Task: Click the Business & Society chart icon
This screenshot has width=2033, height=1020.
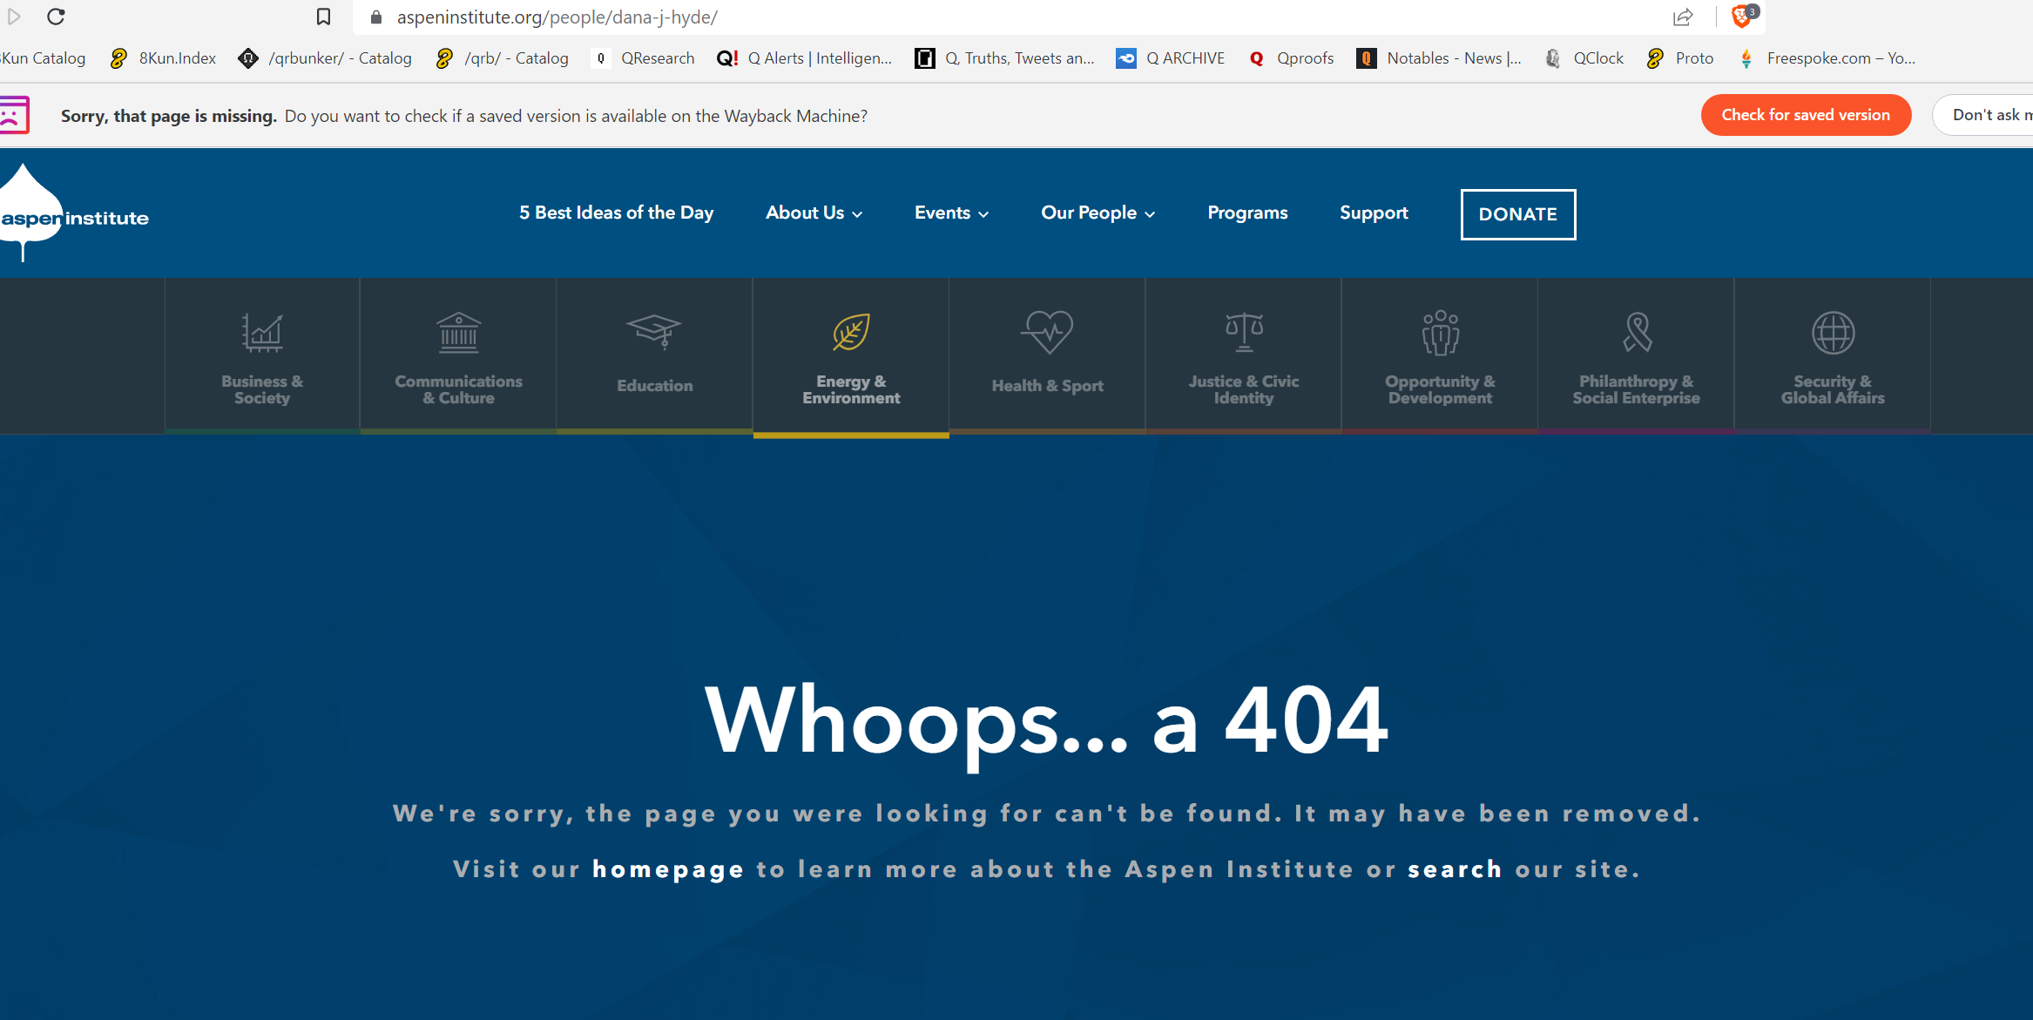Action: (x=262, y=333)
